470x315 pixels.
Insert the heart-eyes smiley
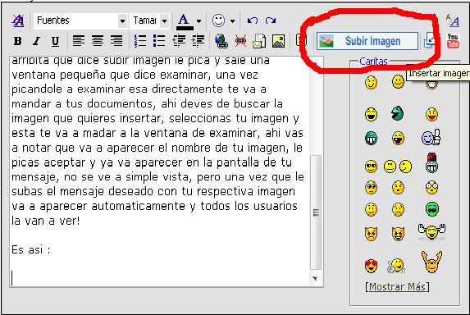click(371, 266)
